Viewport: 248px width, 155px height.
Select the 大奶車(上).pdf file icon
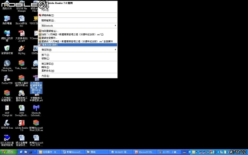22,36
